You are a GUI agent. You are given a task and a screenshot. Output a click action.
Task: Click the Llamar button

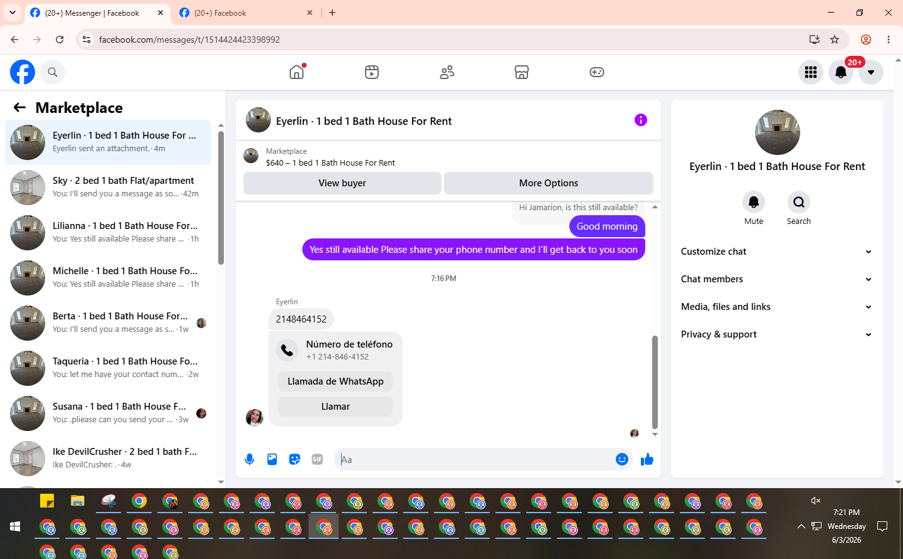point(335,407)
